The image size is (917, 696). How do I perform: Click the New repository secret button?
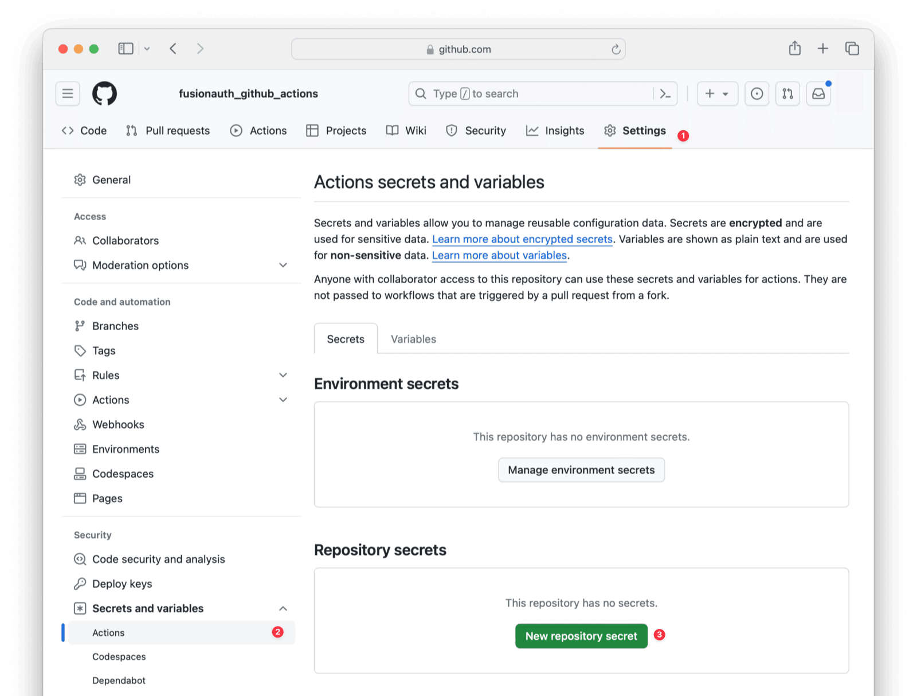point(581,636)
